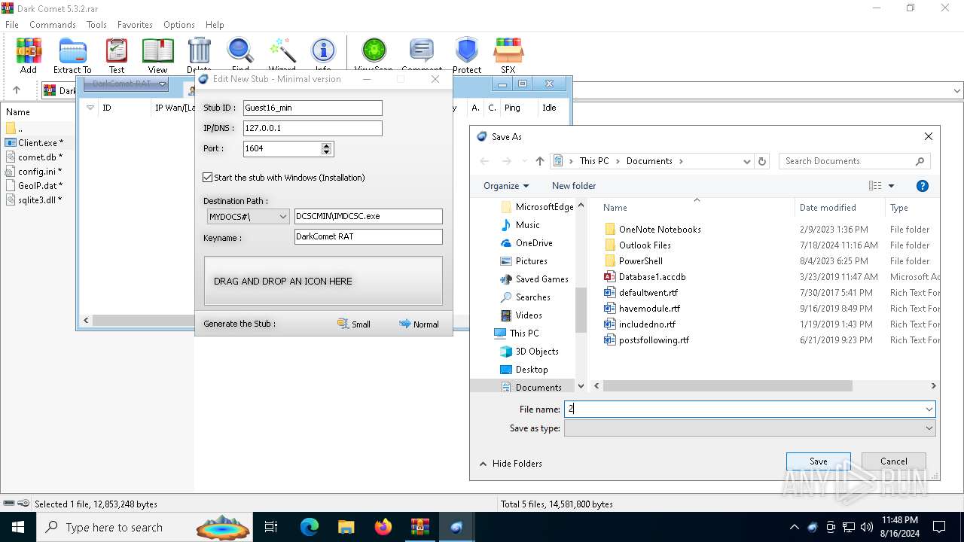Open Microsoft Edge from the taskbar
This screenshot has width=964, height=542.
click(x=310, y=527)
